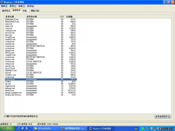Screen dimensions: 175x131
Task: Select the services.exe process row
Action: click(x=40, y=33)
